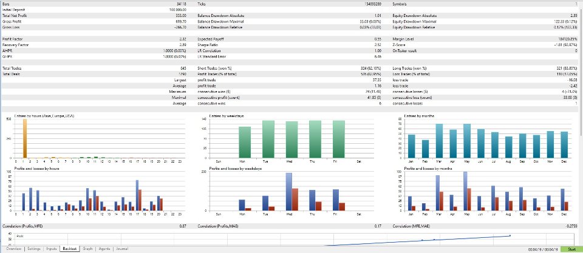Click the green Start button

(571, 249)
